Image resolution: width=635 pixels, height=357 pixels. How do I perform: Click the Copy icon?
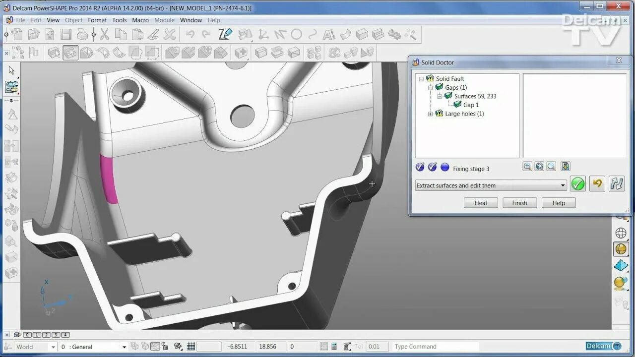pos(121,34)
